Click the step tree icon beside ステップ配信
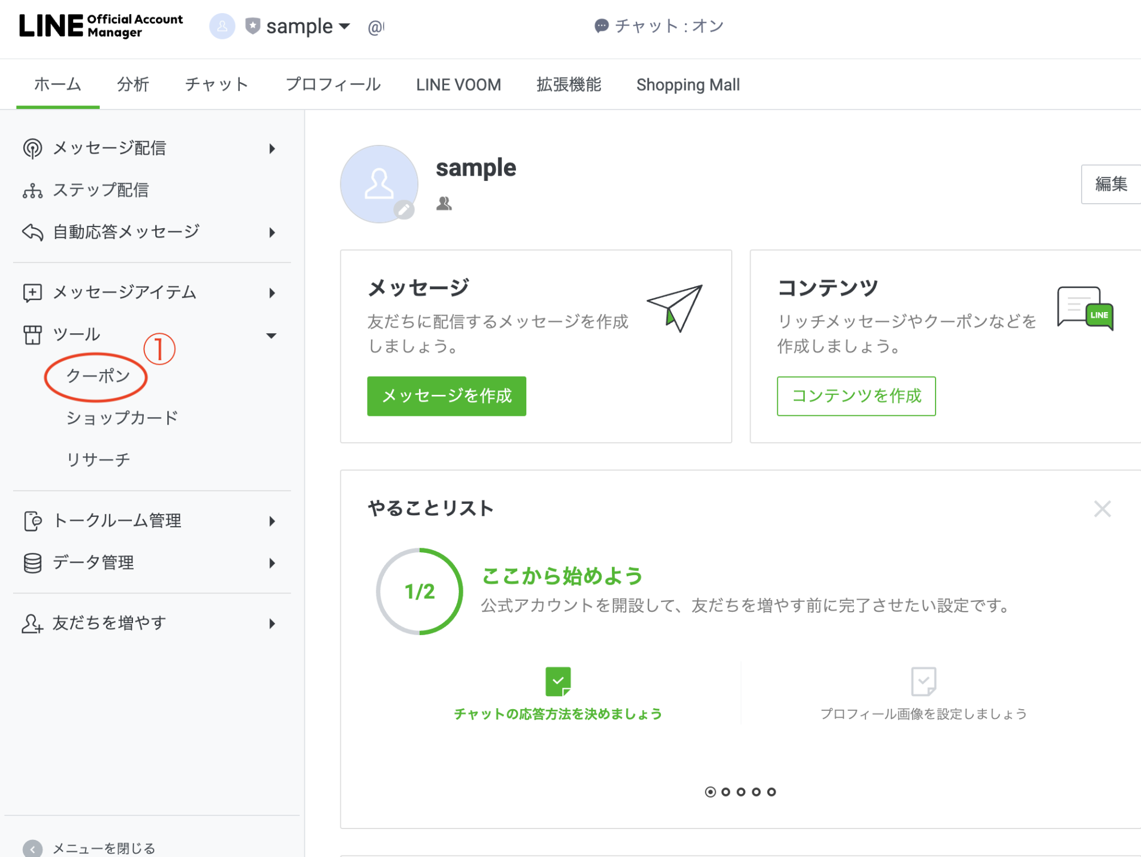 point(33,191)
